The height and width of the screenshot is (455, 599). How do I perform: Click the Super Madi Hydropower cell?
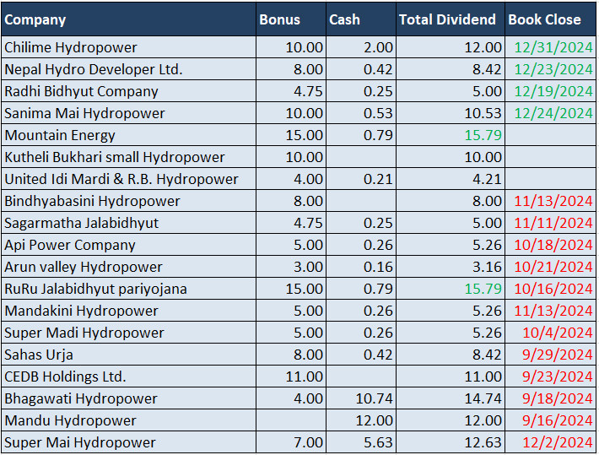129,333
